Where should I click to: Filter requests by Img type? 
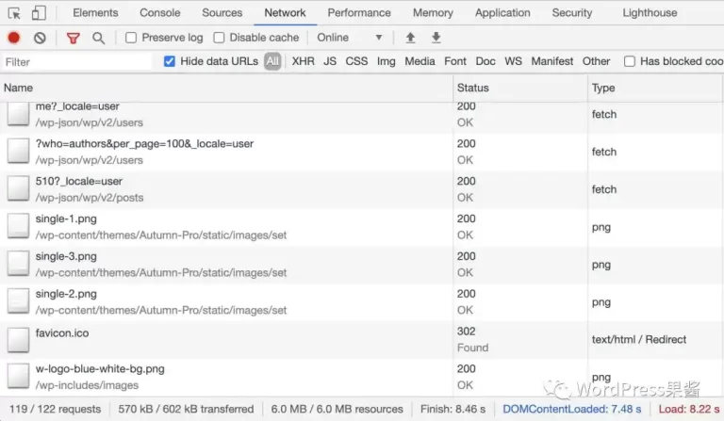[386, 61]
